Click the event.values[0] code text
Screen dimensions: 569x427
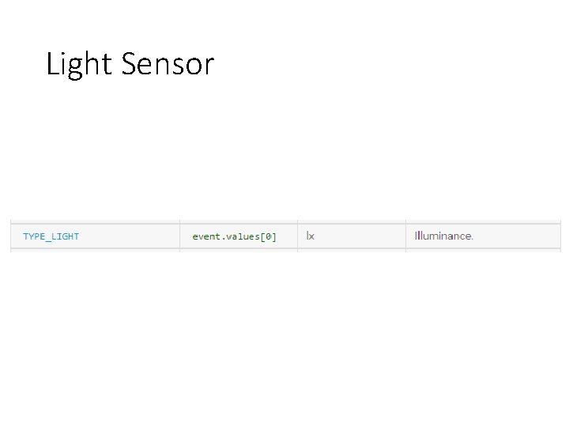pos(235,236)
